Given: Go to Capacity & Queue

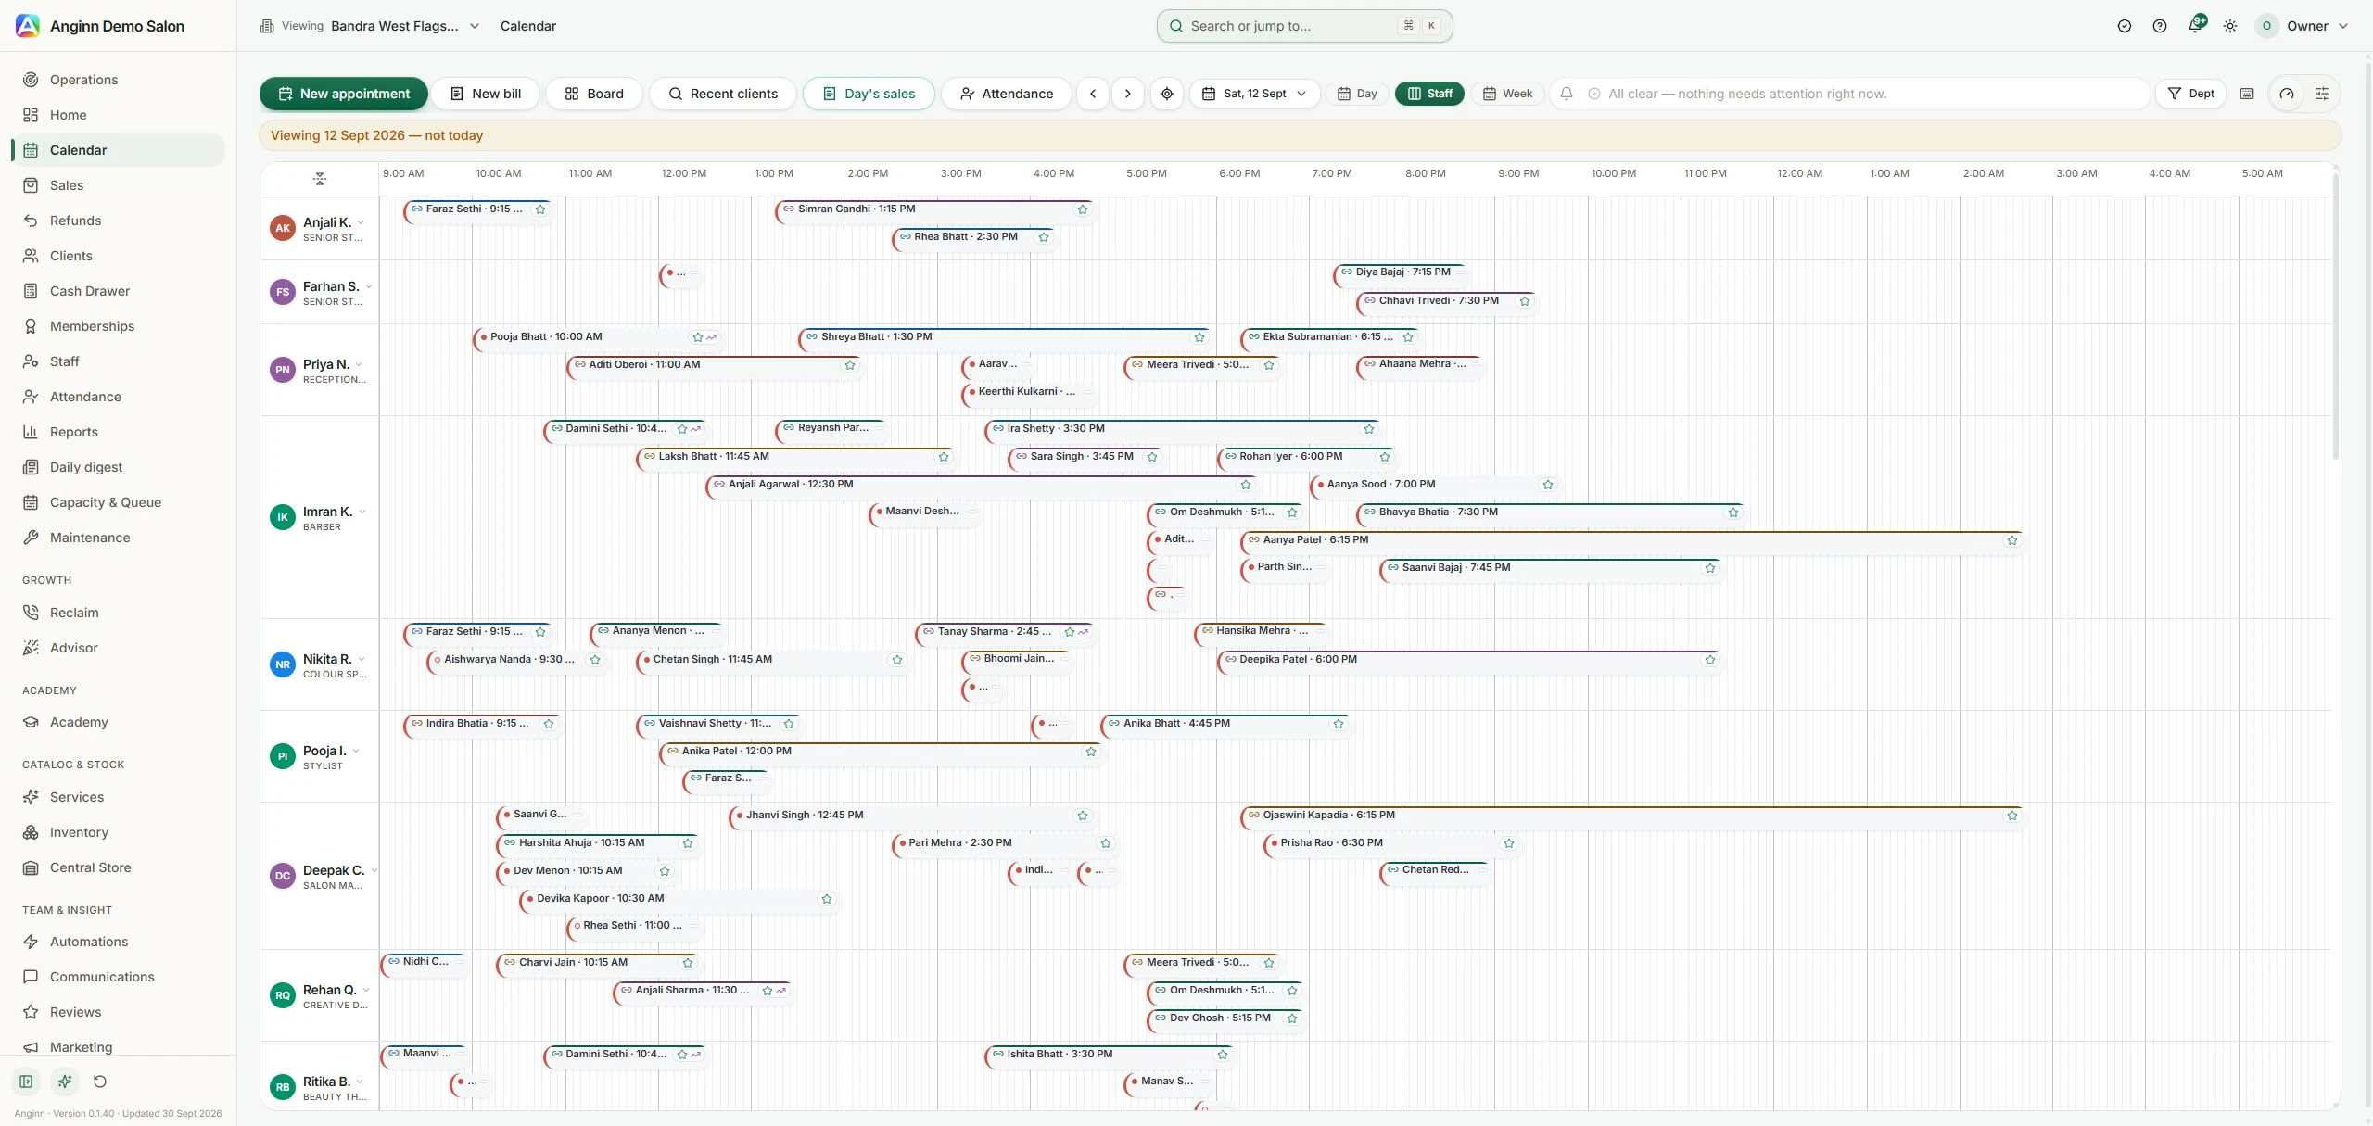Looking at the screenshot, I should point(119,502).
